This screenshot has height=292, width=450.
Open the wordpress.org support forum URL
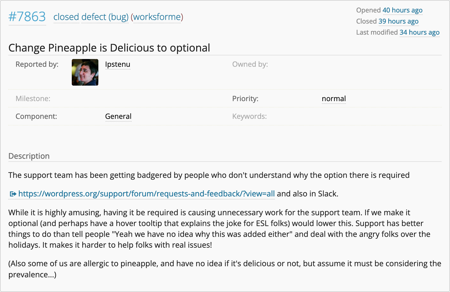point(146,194)
